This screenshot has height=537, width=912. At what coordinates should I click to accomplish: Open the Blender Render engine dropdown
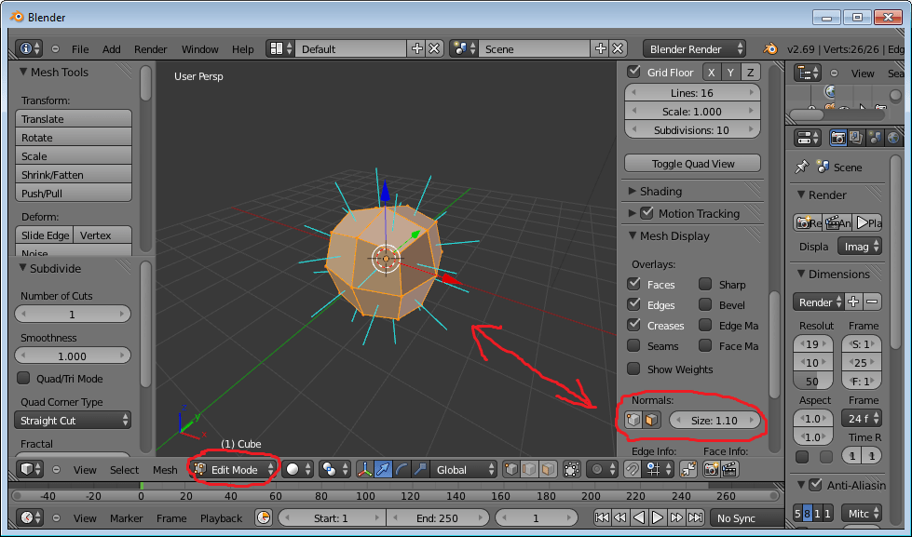pos(694,48)
